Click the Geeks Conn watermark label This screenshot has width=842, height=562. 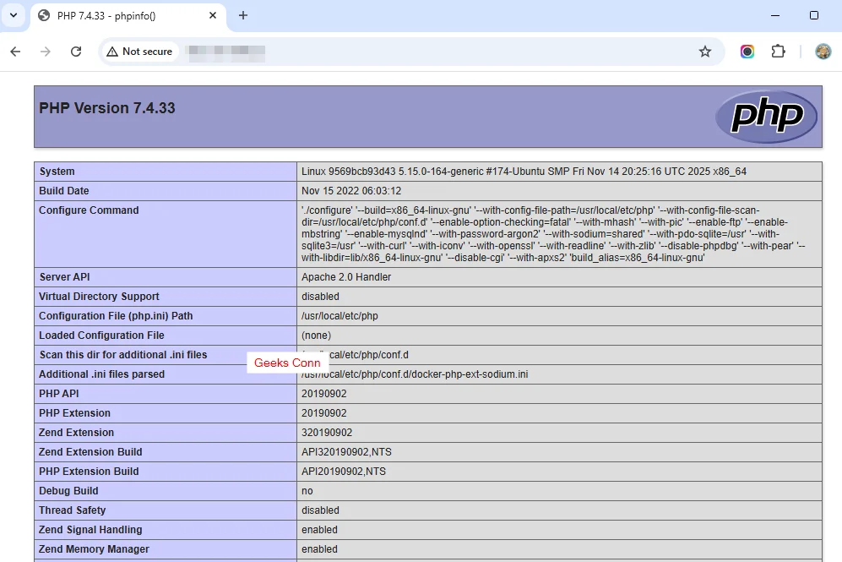(x=287, y=362)
